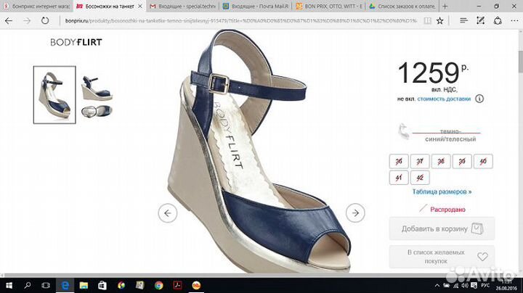Switch to the Почта Mail.R tab
Screen dimensions: 523x293
click(256, 6)
